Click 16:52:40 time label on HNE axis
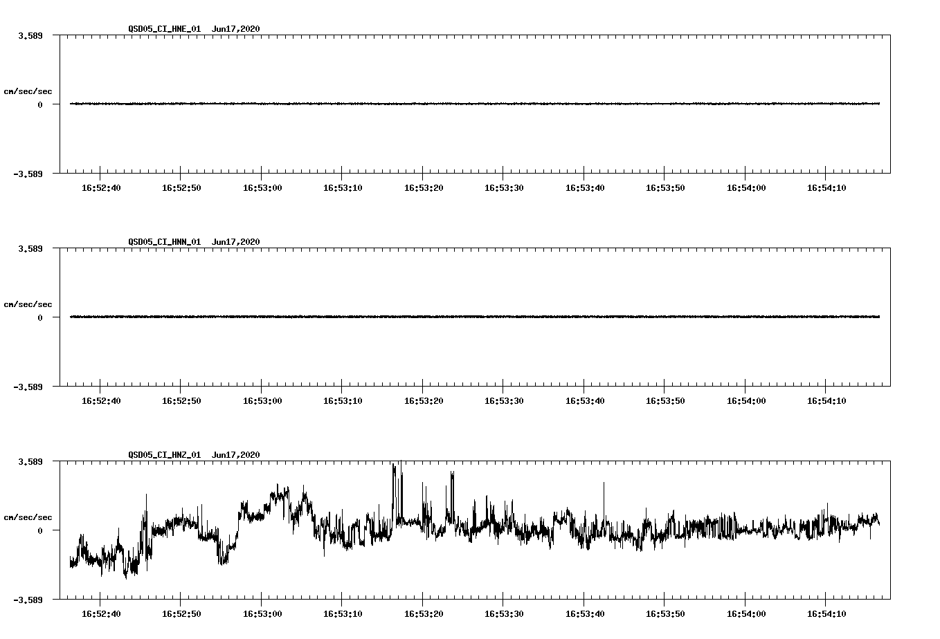 [x=101, y=188]
